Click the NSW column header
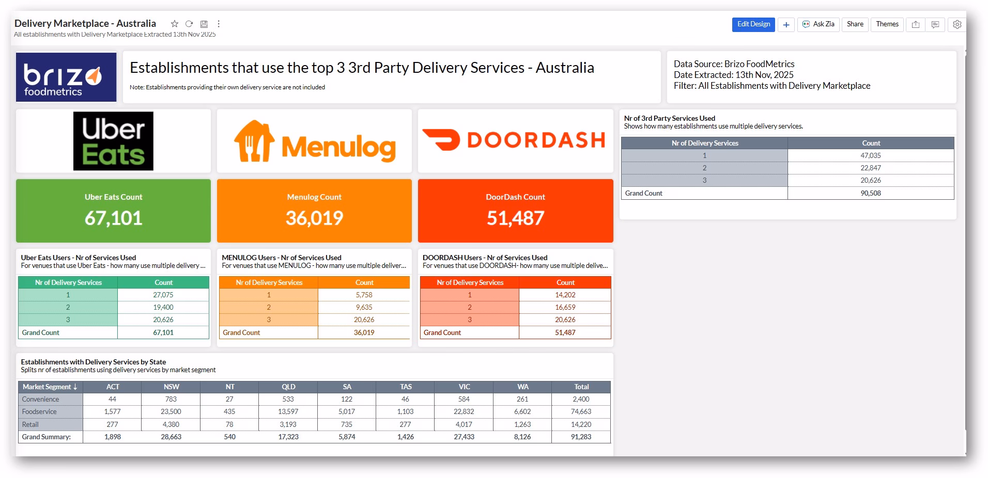This screenshot has width=988, height=478. 171,387
